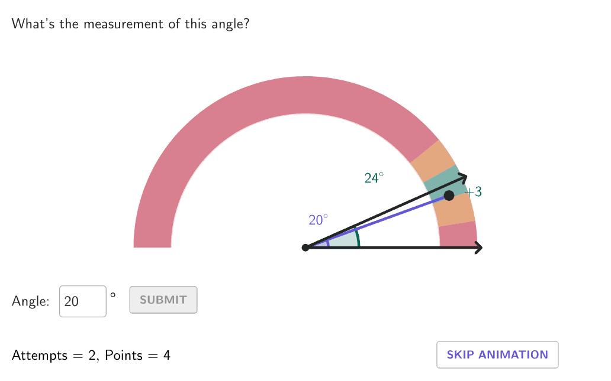Click the Attempts and Points text
611x381 pixels.
91,356
